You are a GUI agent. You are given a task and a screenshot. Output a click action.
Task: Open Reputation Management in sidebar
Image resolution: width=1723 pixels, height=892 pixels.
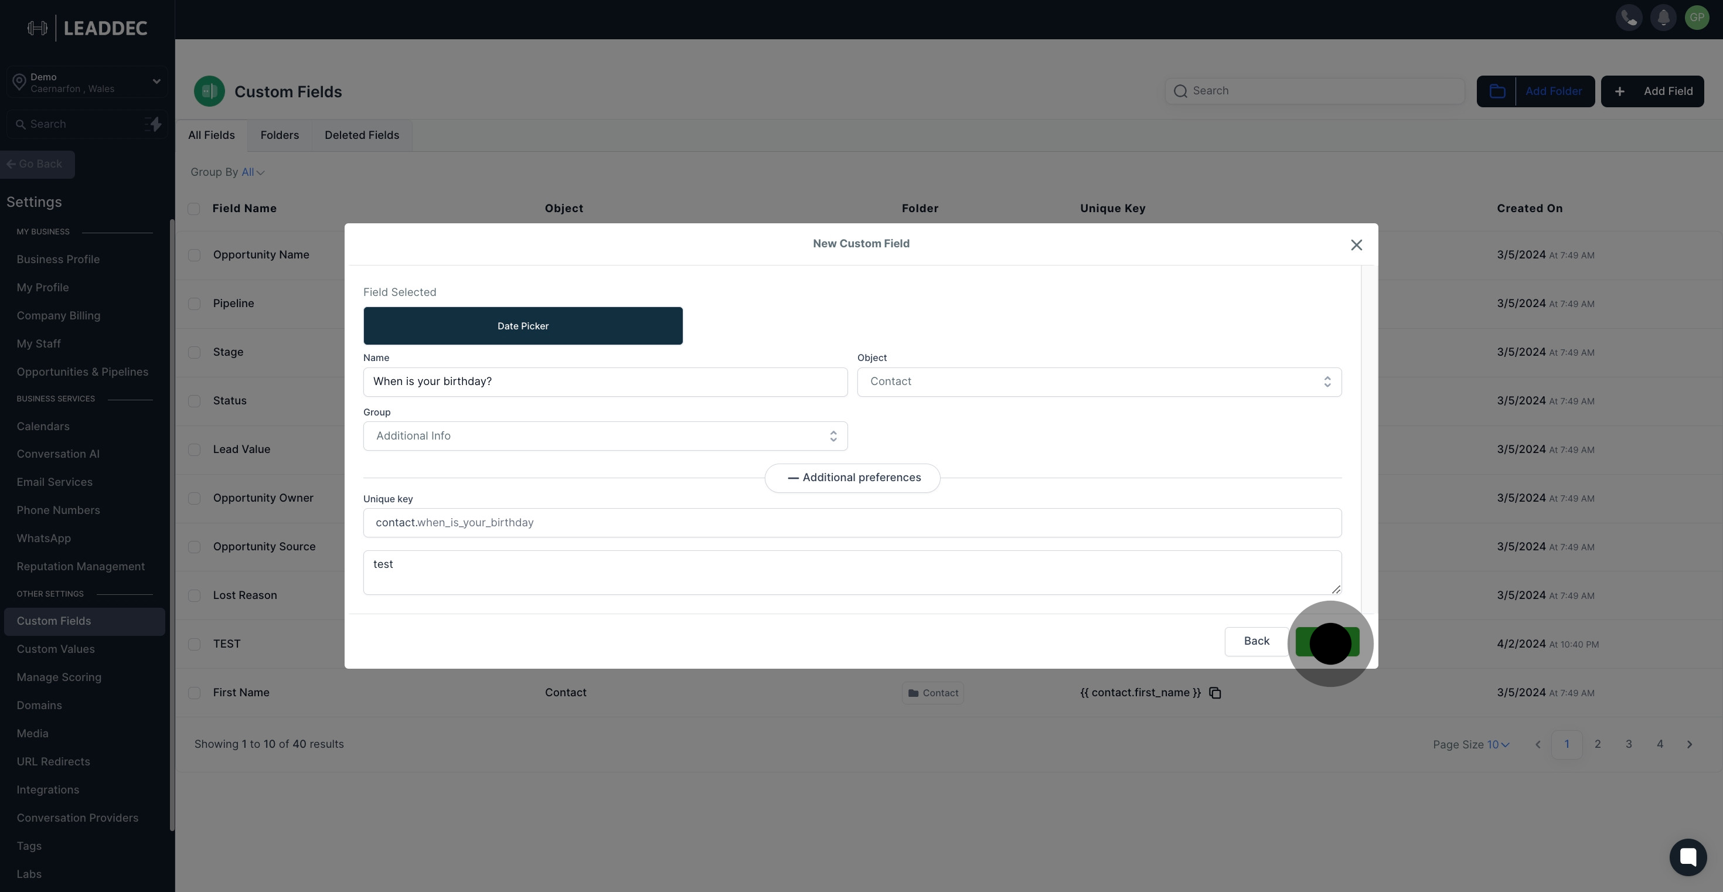(x=80, y=566)
